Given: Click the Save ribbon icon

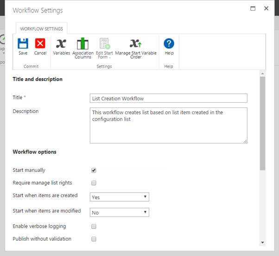Looking at the screenshot, I should pos(23,44).
